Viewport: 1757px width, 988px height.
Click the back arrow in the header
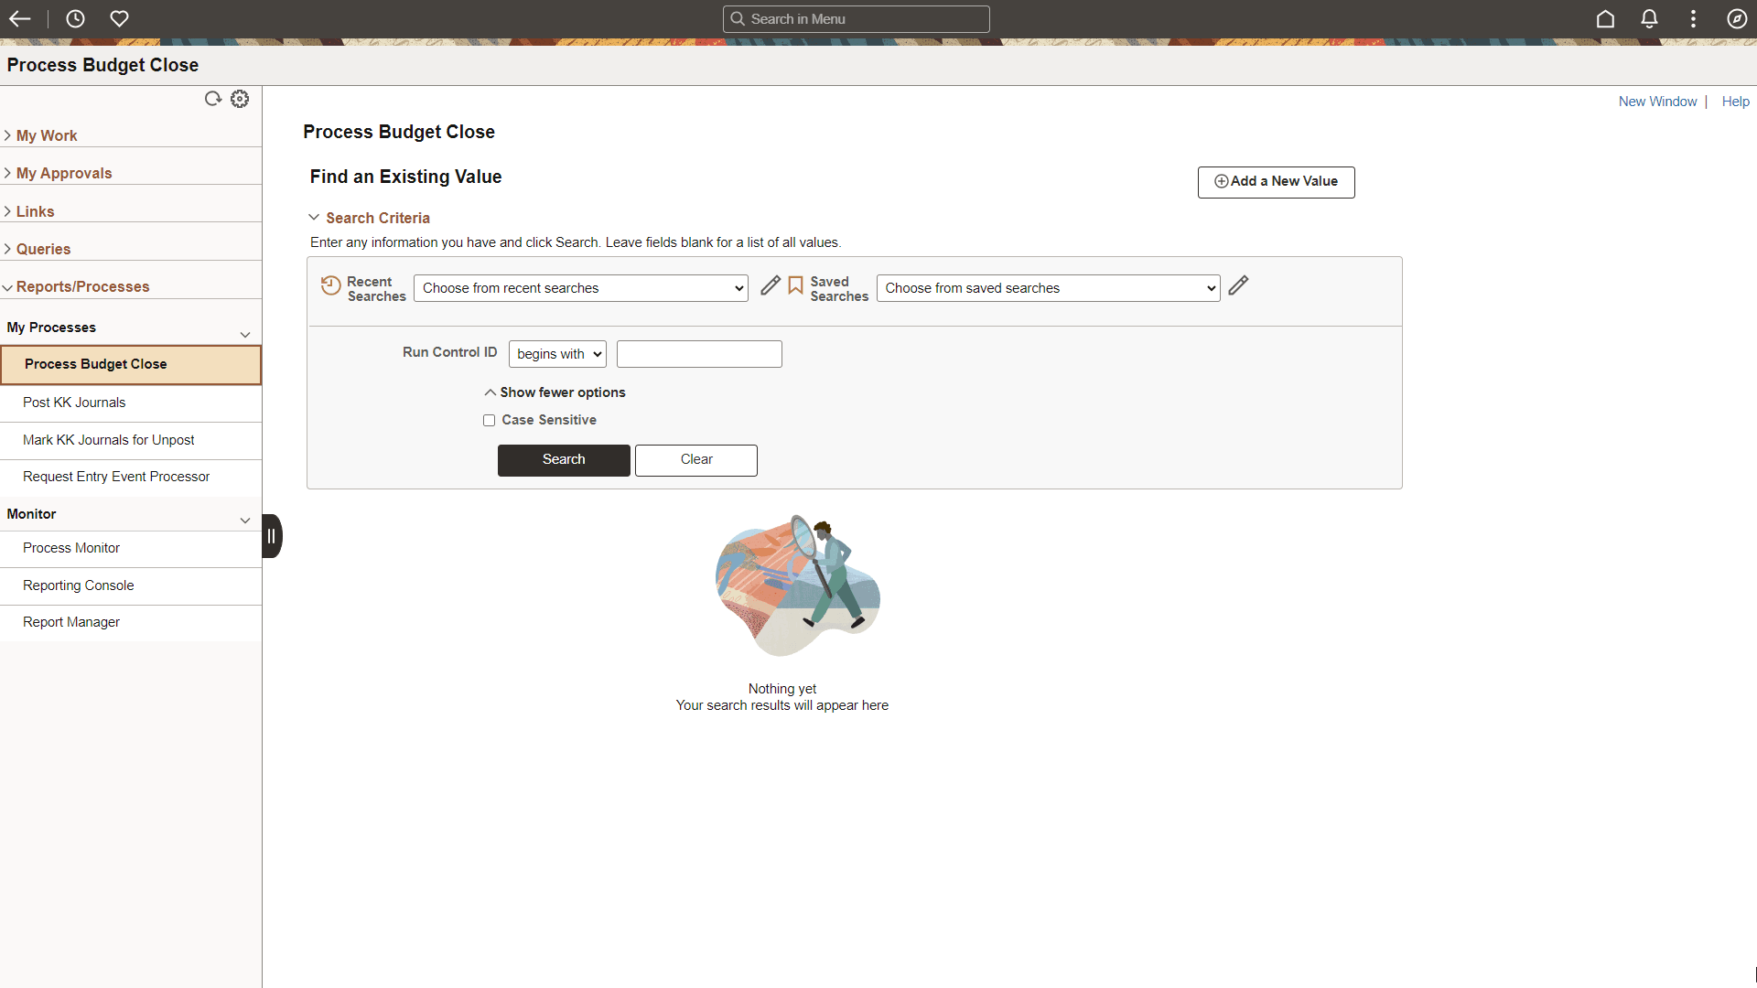[20, 18]
